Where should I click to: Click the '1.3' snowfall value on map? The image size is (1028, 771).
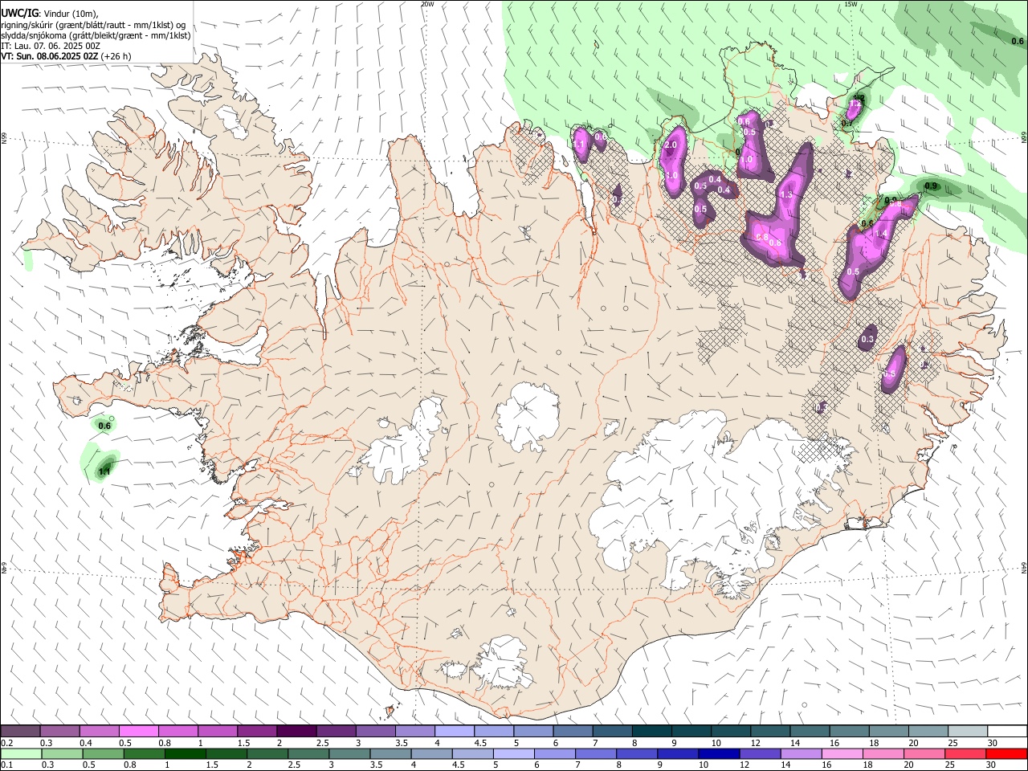pos(786,194)
